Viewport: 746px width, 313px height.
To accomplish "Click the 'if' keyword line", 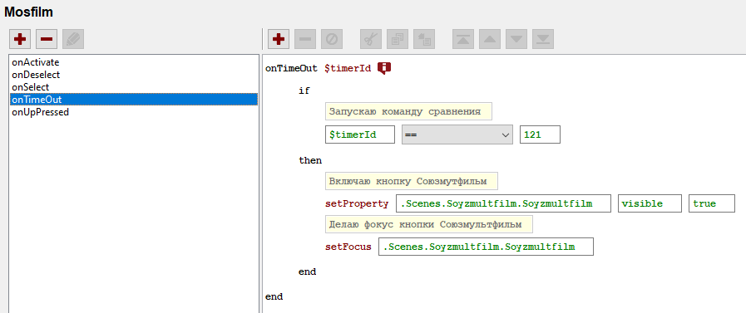I will click(304, 90).
